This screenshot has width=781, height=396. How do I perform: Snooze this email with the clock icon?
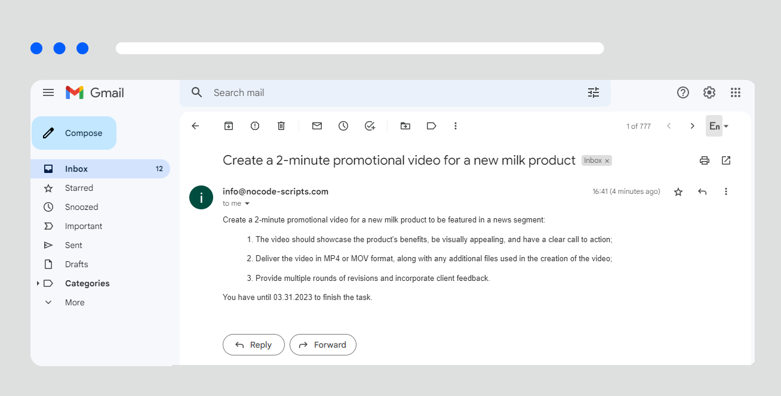click(x=343, y=126)
